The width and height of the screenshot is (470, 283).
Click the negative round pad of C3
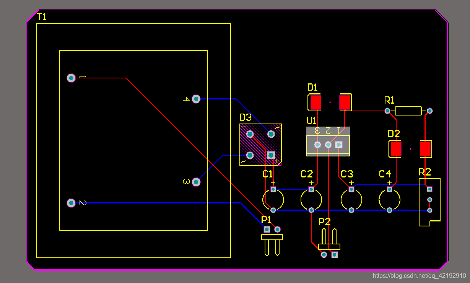(351, 210)
